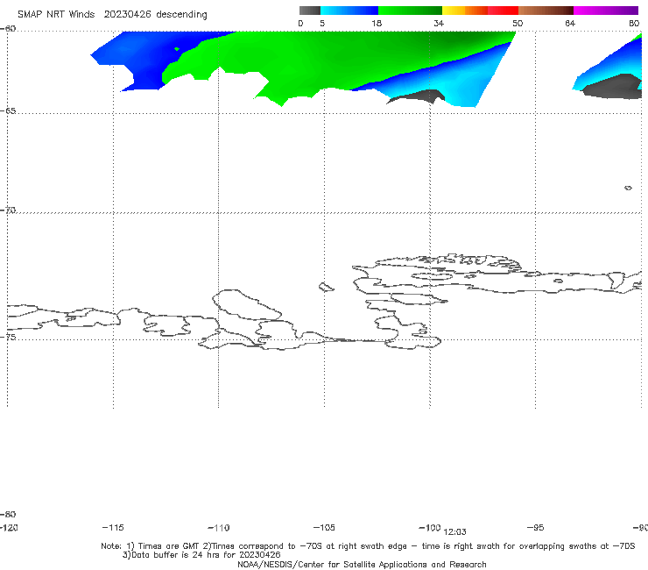
Task: Click color bar label 5
Action: (322, 23)
